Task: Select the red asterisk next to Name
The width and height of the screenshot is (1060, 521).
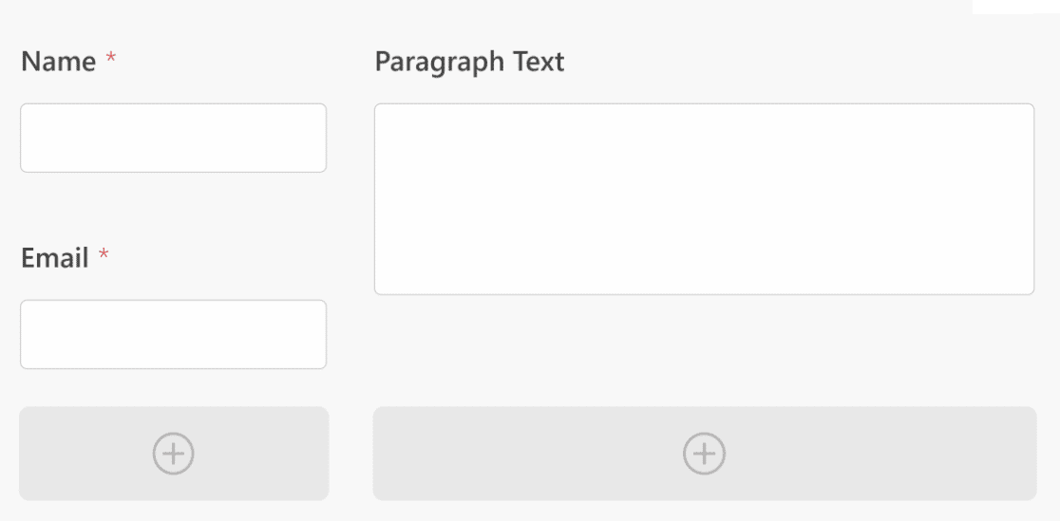Action: tap(111, 60)
